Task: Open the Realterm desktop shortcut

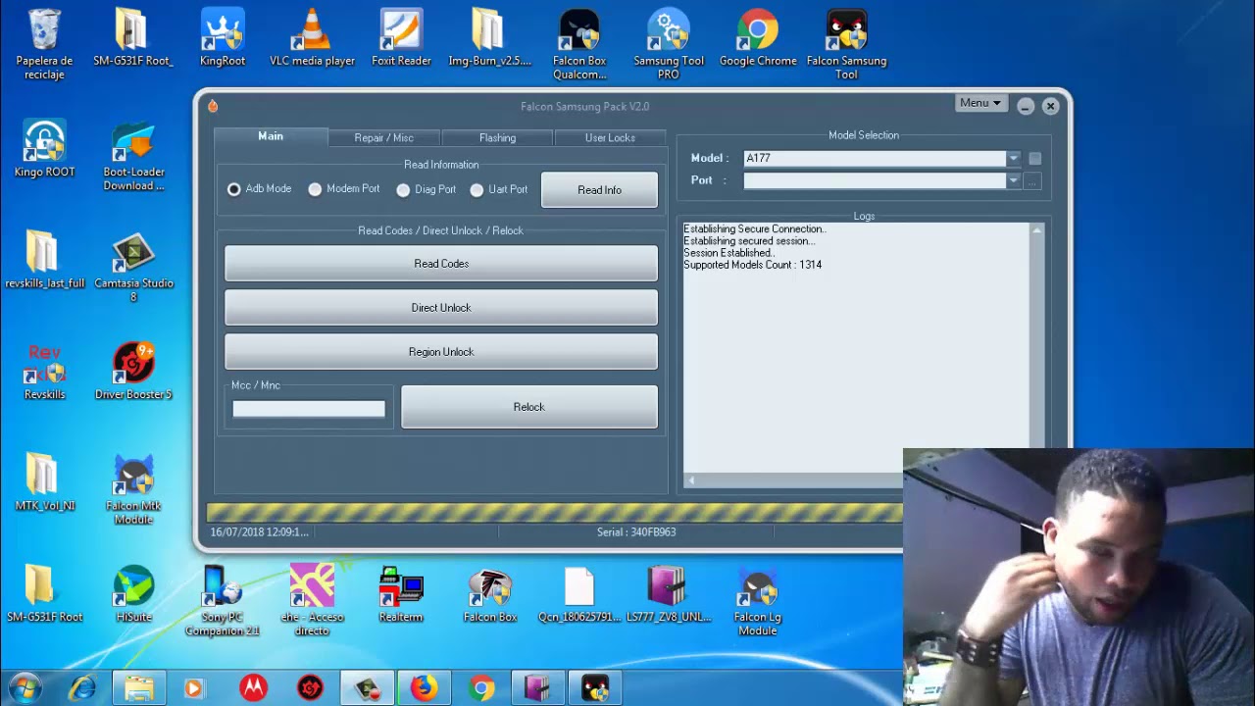Action: (401, 594)
